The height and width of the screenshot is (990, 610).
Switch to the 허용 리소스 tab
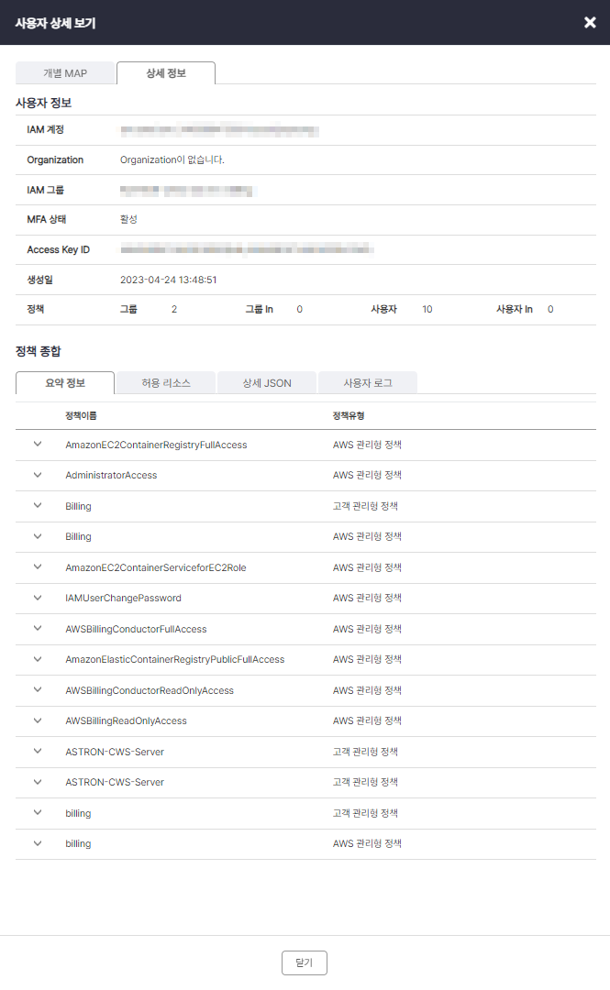(x=166, y=382)
